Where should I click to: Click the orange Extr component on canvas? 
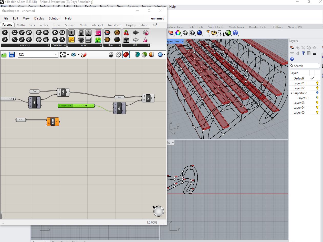[x=53, y=122]
